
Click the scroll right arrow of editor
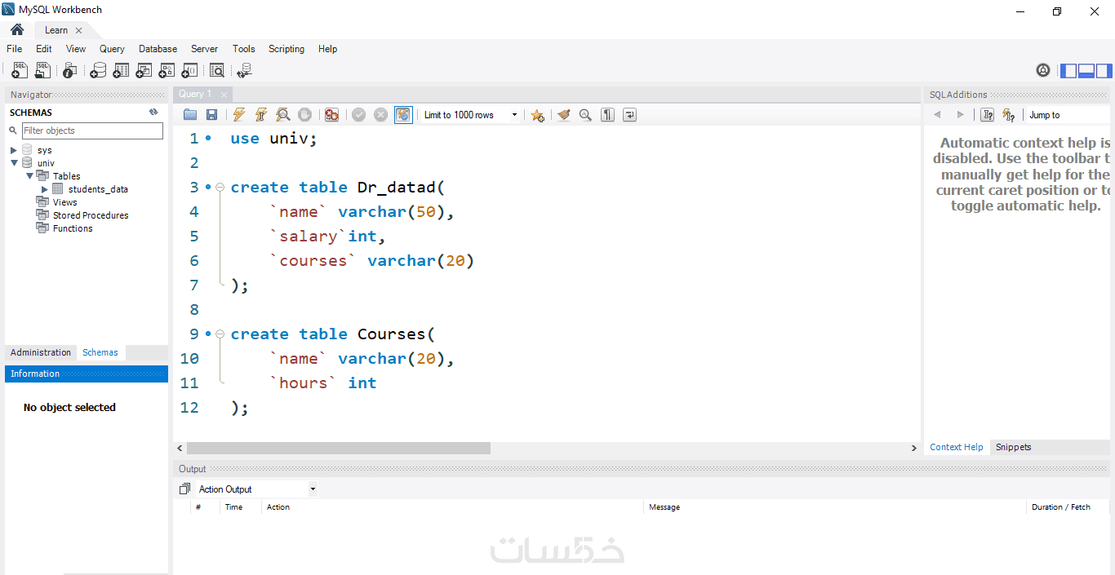(914, 448)
